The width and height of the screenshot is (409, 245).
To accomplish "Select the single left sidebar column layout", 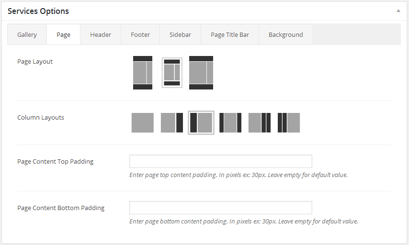I will (x=201, y=123).
